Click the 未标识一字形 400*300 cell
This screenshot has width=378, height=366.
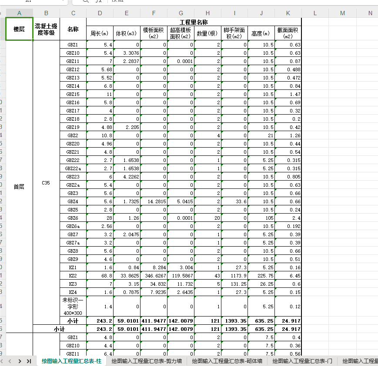tap(73, 307)
